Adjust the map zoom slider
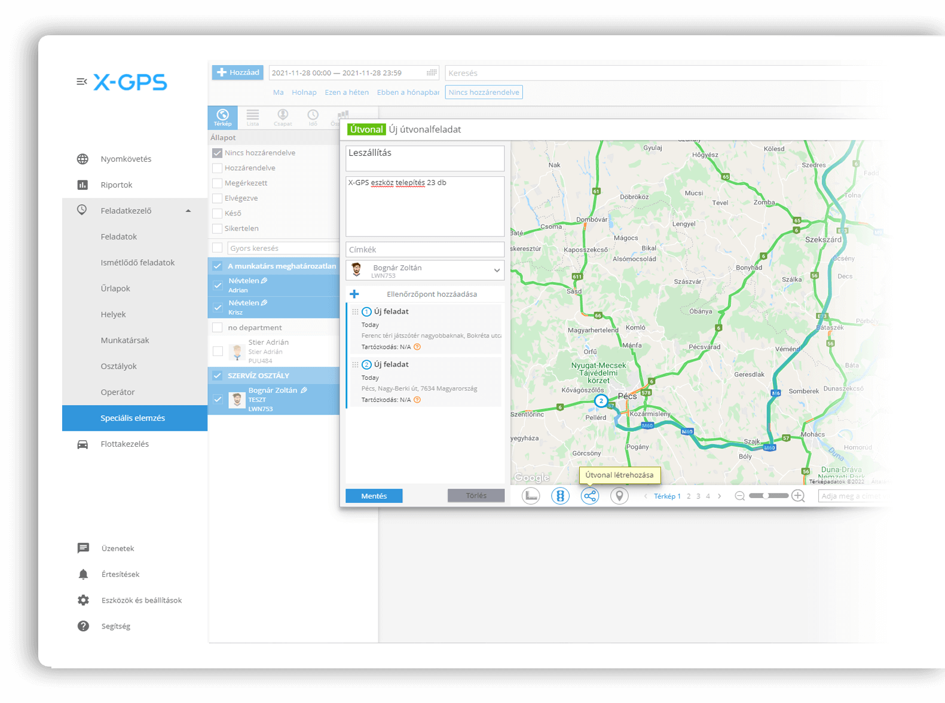Viewport: 945px width, 703px height. point(767,496)
